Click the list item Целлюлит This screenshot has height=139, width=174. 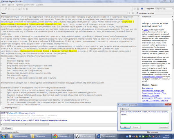pos(12,58)
